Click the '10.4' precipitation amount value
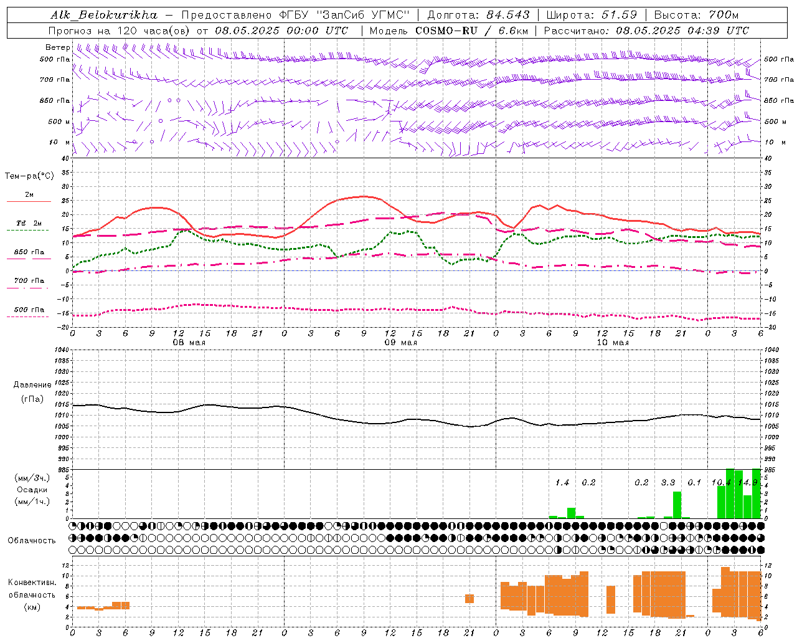797x638 pixels. click(721, 483)
